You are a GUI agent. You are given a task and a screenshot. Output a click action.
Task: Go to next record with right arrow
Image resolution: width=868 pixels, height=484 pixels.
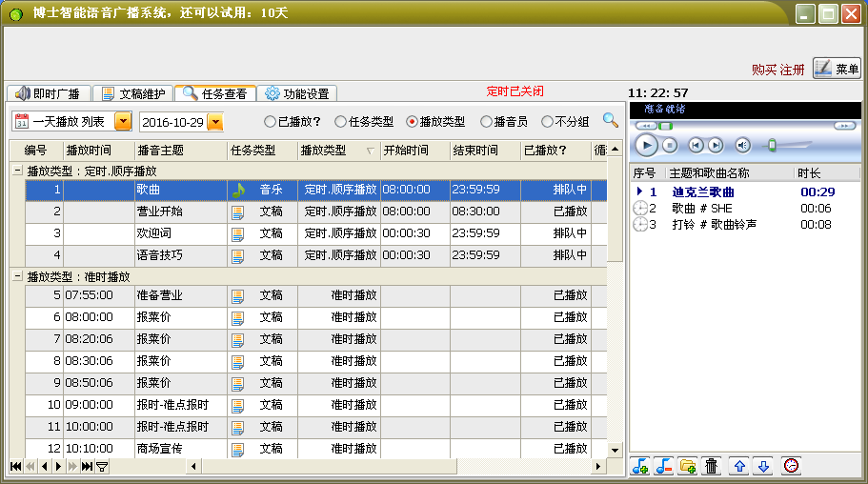pyautogui.click(x=58, y=466)
